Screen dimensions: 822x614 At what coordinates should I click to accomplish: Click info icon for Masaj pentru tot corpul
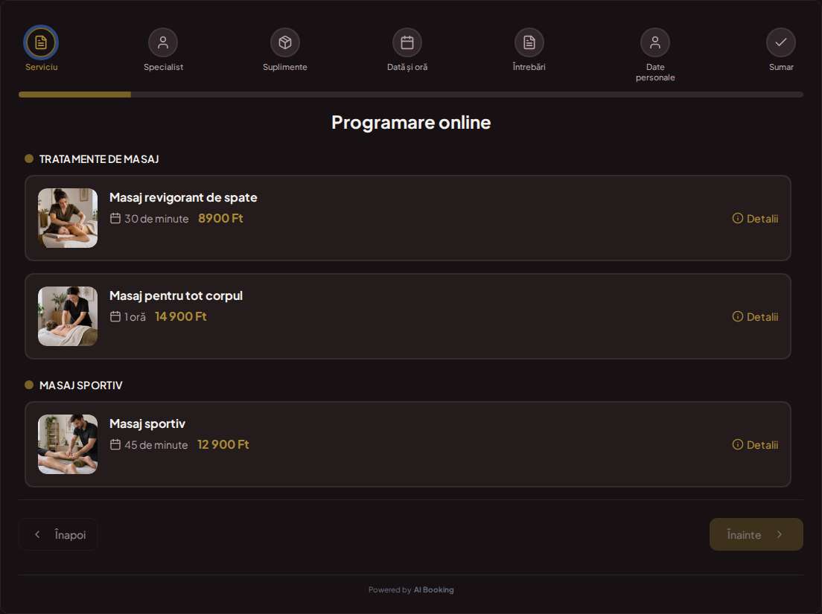(738, 316)
